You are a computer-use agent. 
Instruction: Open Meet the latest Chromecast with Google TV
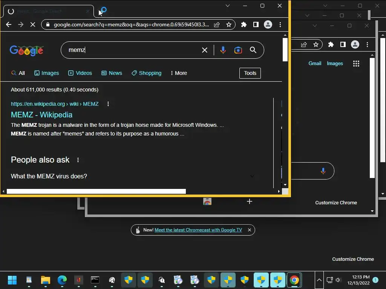(x=198, y=230)
